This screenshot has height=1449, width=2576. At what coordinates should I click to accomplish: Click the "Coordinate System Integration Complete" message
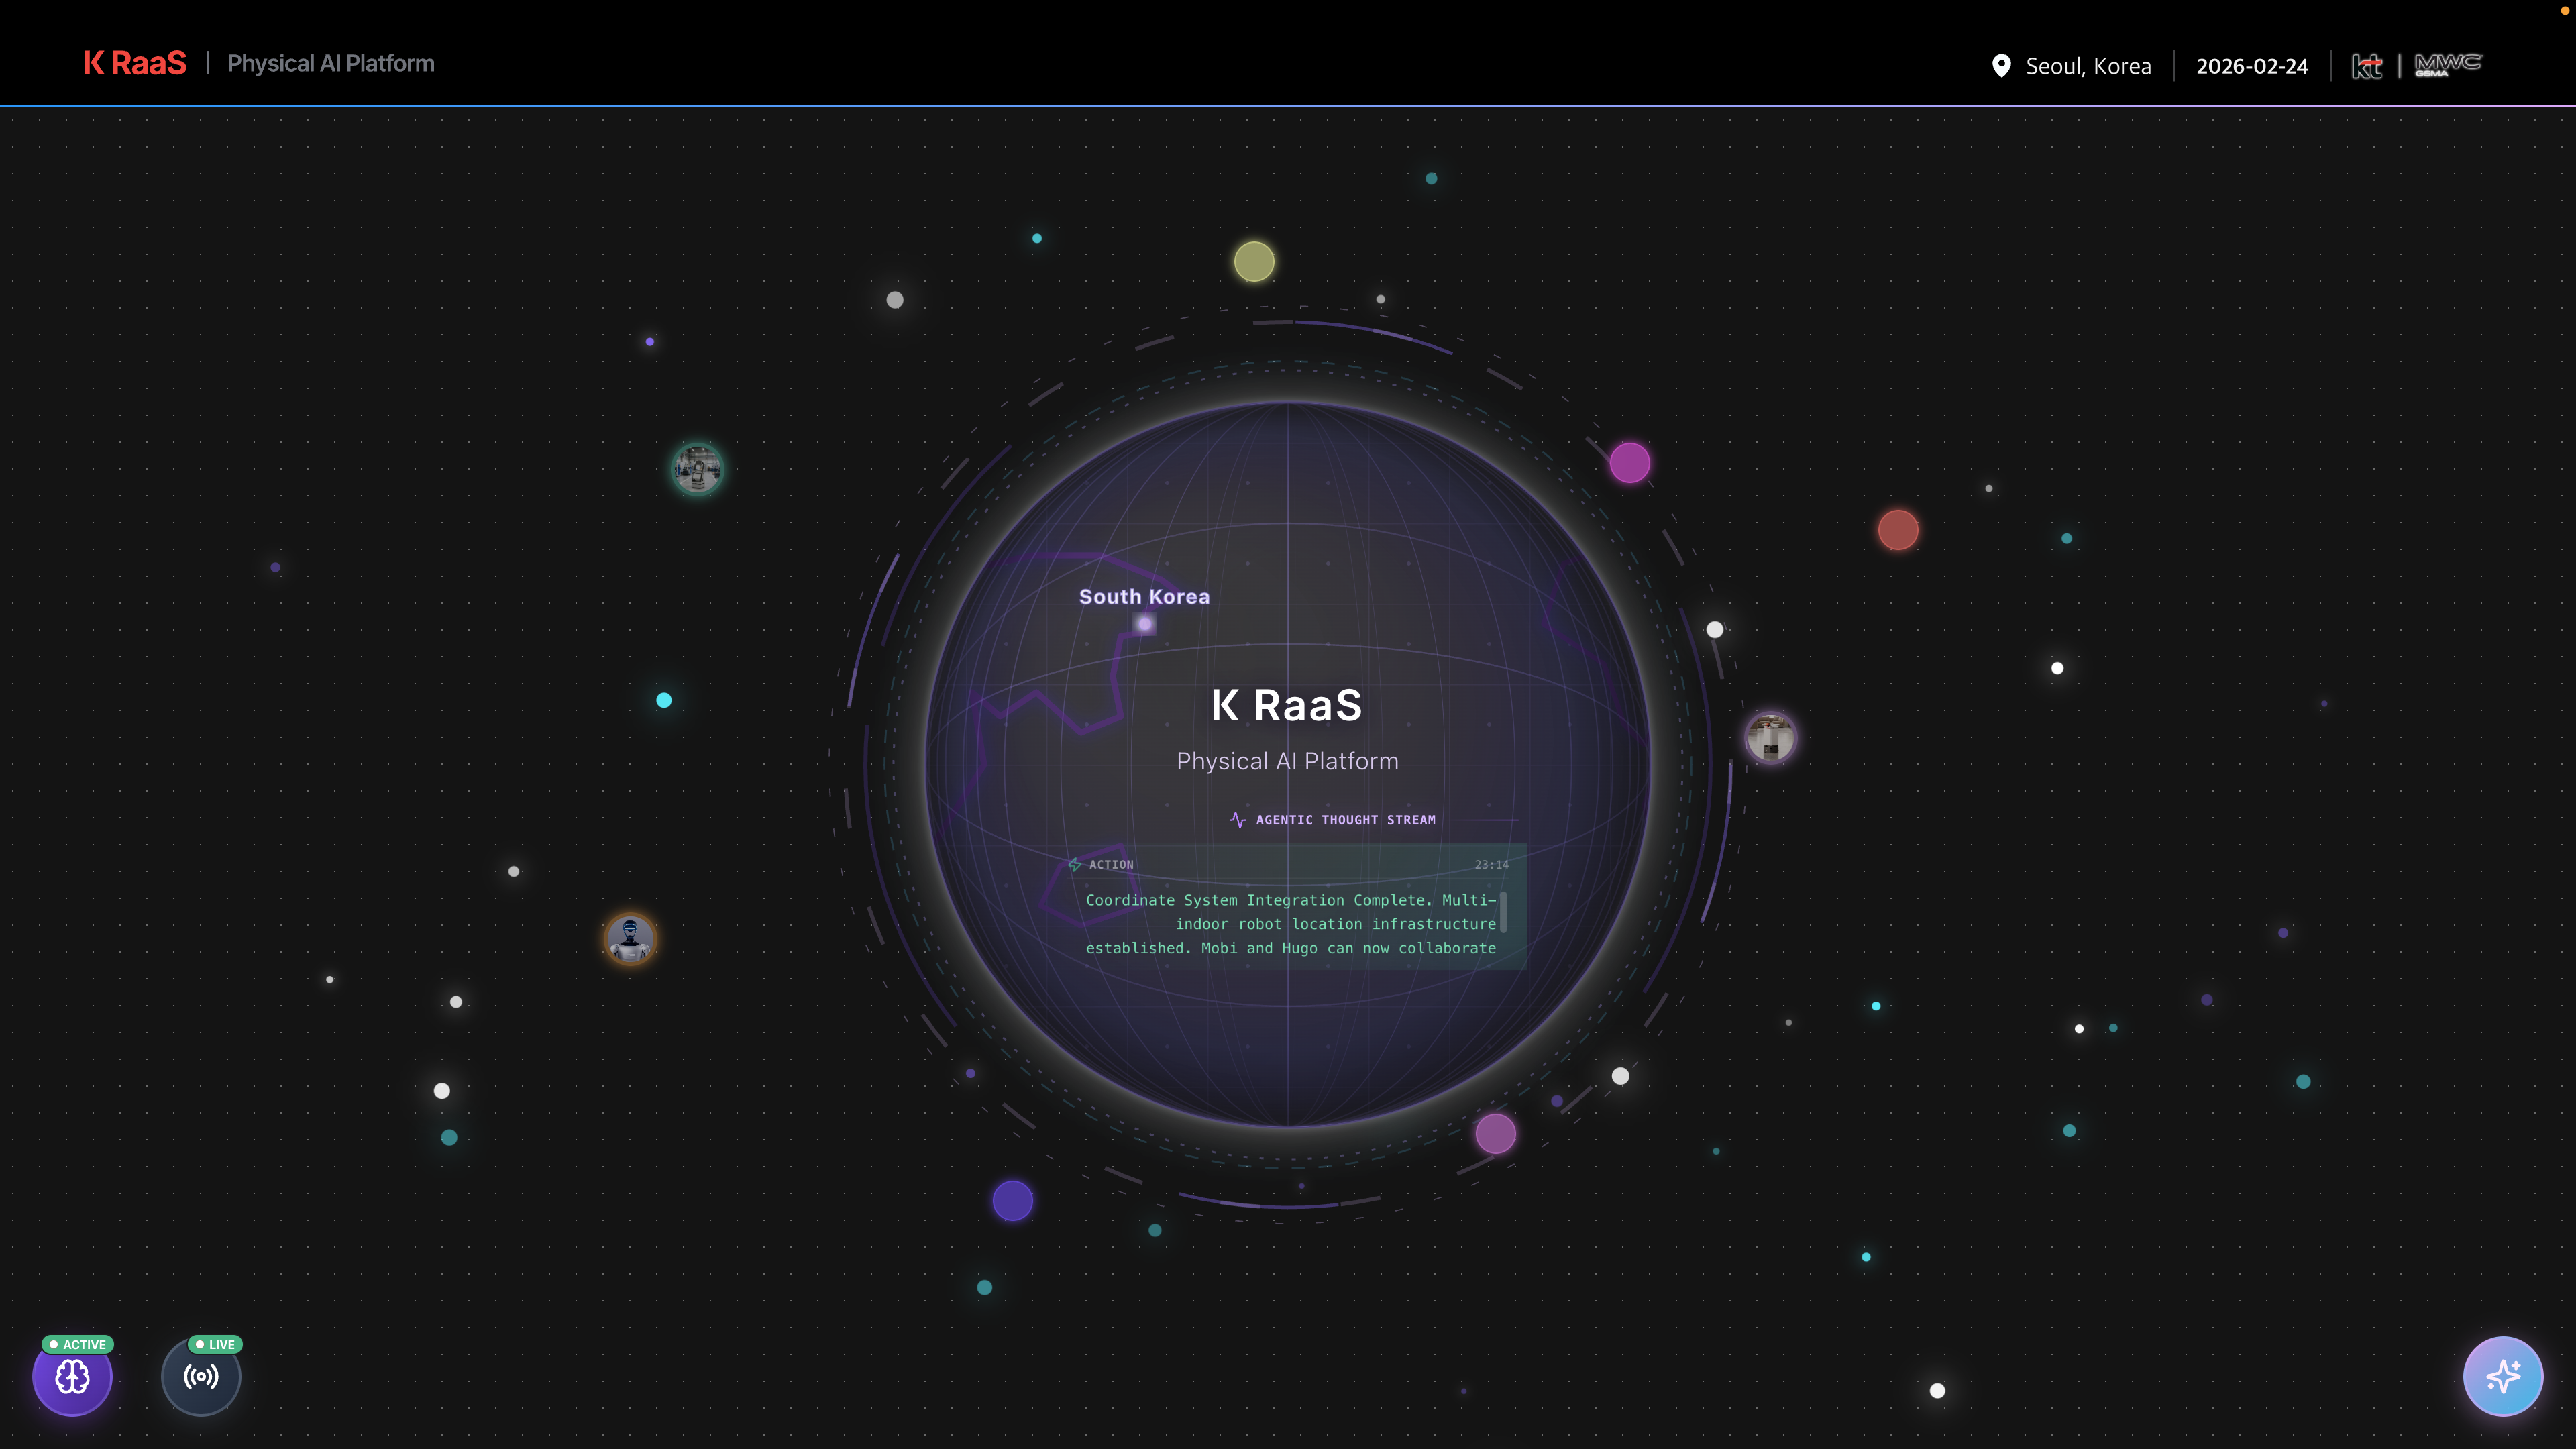pos(1291,924)
